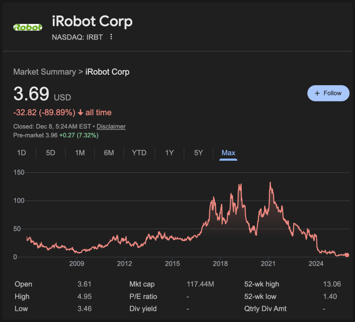355x322 pixels.
Task: Show the 1Y chart range
Action: 169,153
